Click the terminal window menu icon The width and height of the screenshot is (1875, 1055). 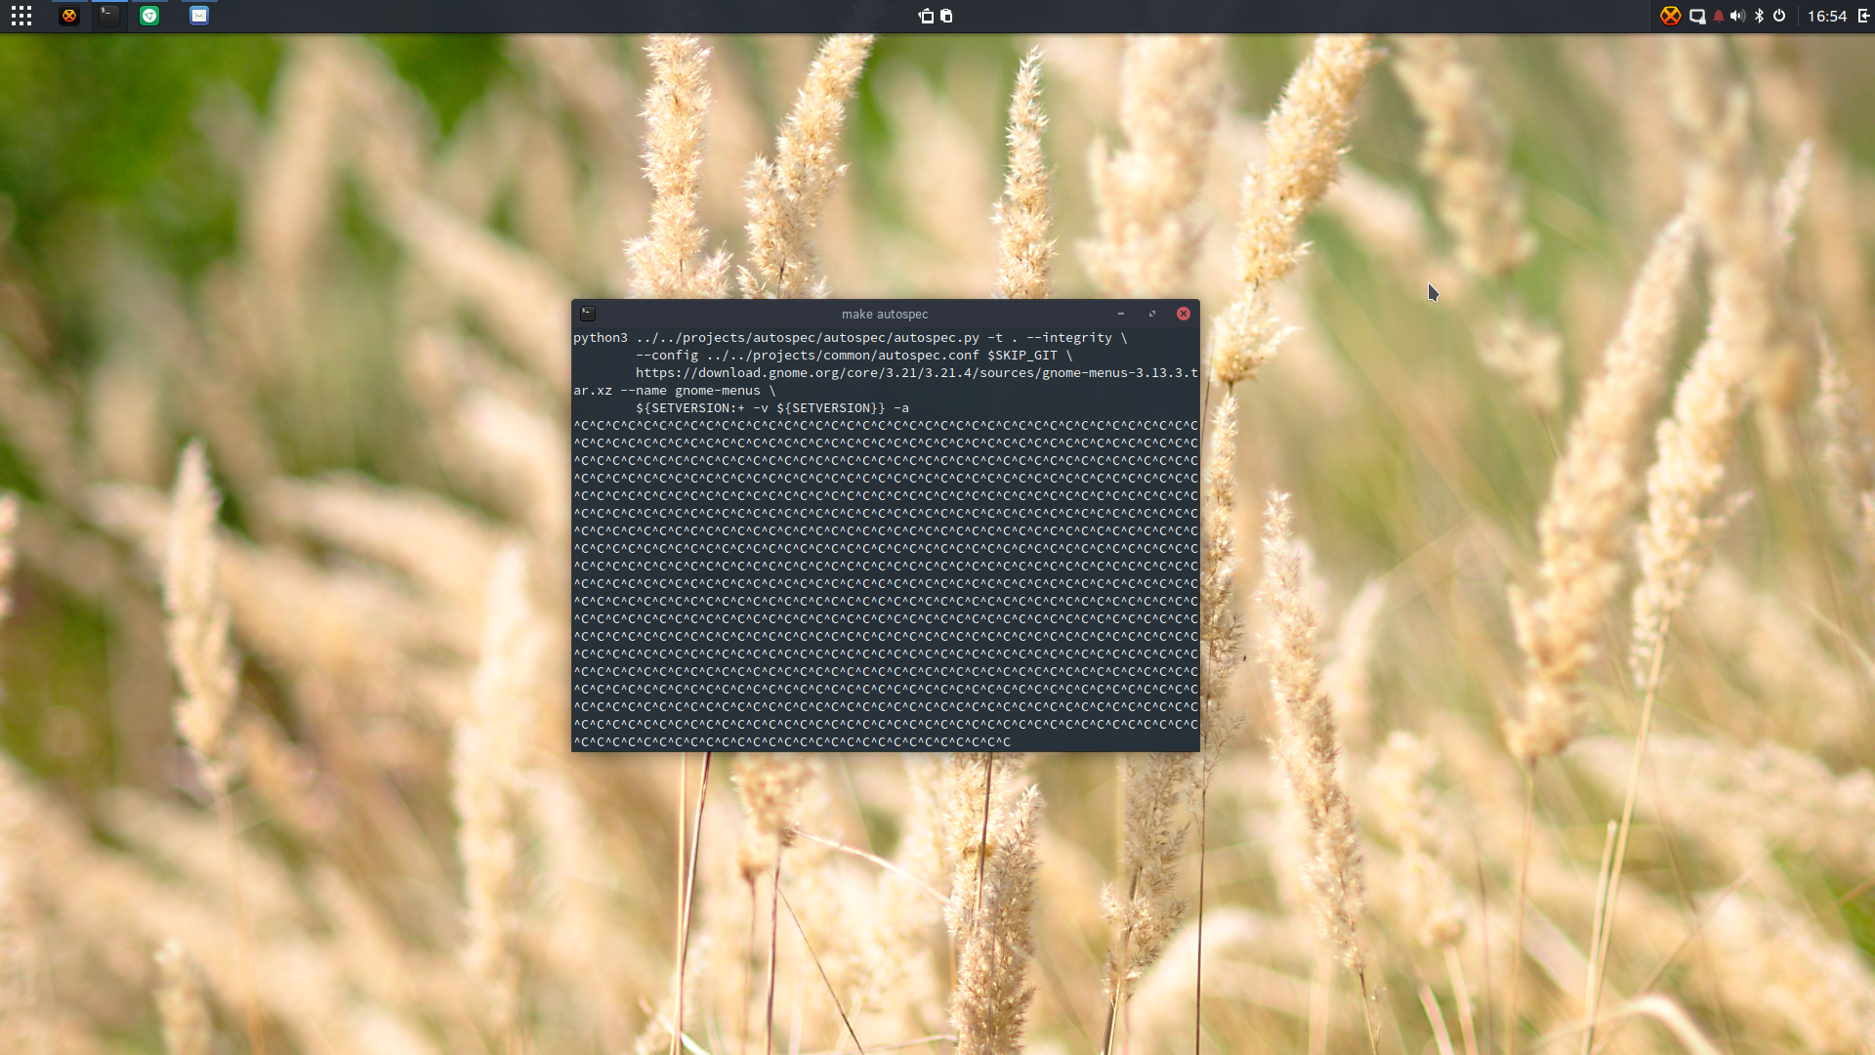click(588, 314)
